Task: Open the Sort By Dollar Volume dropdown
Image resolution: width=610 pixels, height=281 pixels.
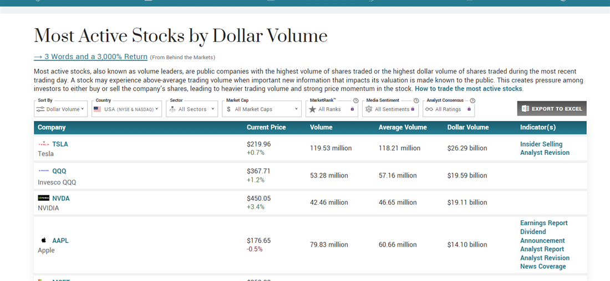Action: click(x=60, y=109)
